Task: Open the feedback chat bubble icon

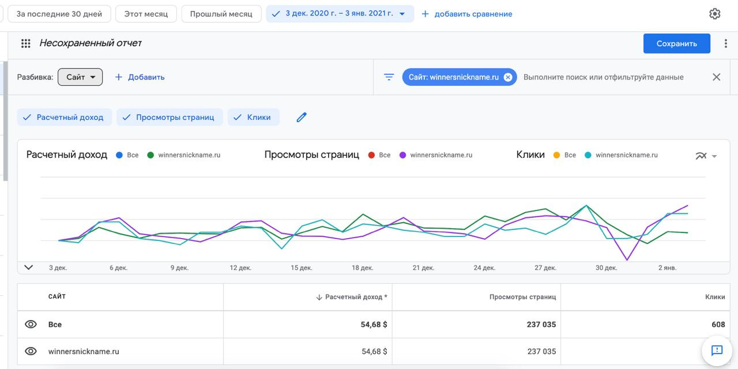Action: point(717,350)
